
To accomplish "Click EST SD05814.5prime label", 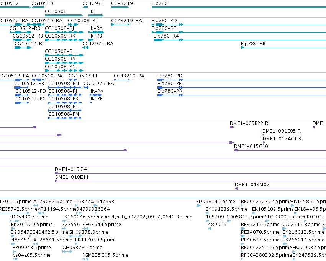I will [x=216, y=202].
